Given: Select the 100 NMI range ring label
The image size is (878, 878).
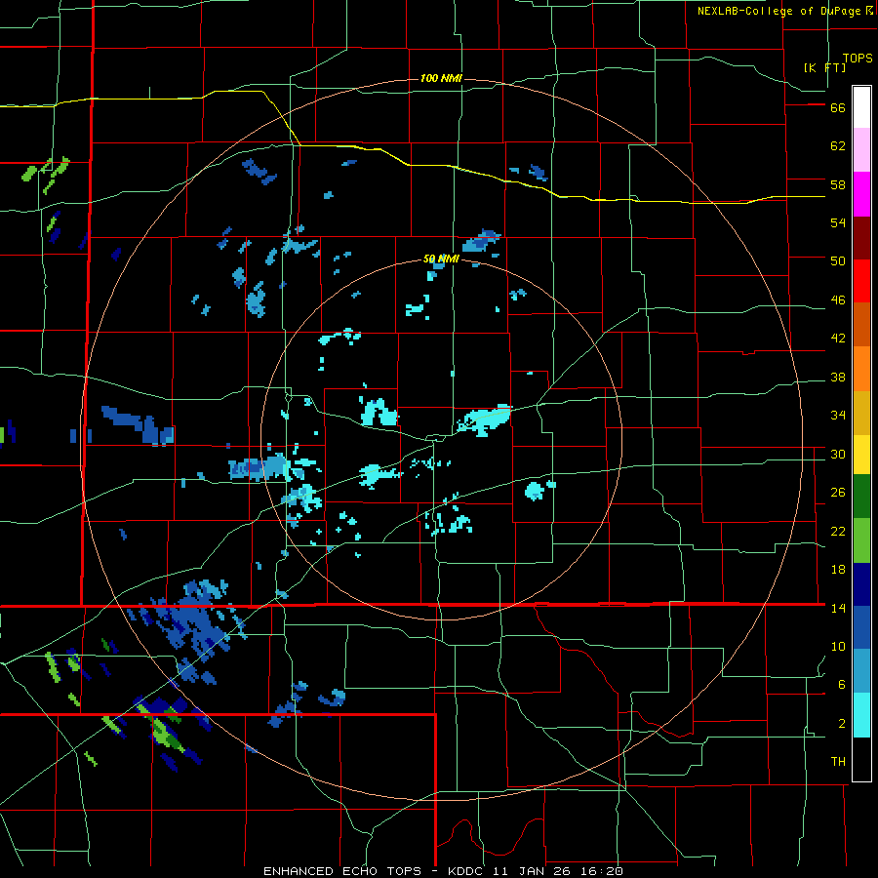Looking at the screenshot, I should click(441, 78).
